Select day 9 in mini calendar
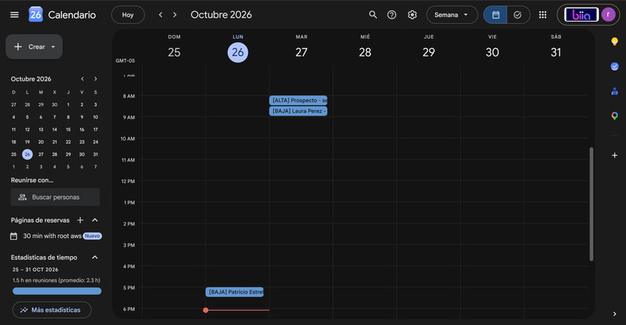The image size is (626, 325). coord(82,117)
